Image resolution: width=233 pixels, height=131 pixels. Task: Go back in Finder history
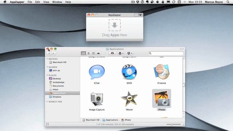point(49,53)
